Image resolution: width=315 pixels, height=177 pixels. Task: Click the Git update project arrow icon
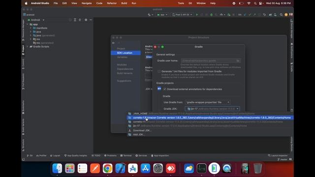tap(245, 15)
